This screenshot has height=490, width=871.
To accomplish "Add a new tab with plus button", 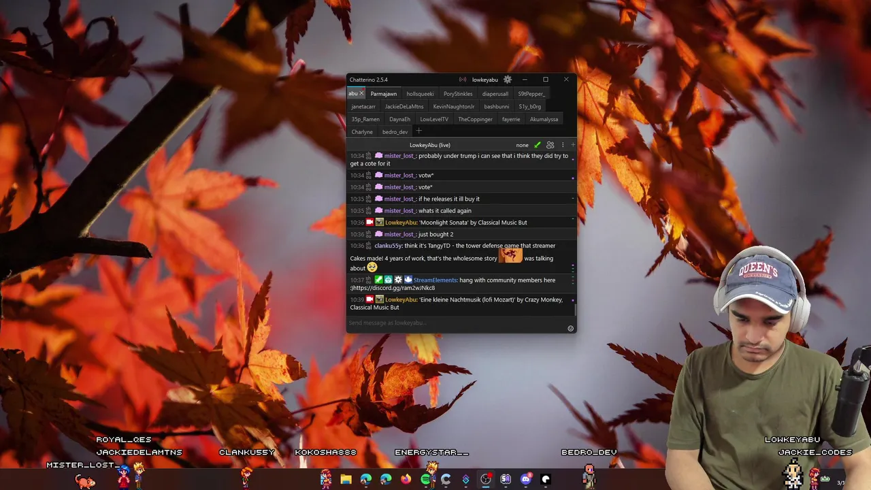I will [x=419, y=131].
